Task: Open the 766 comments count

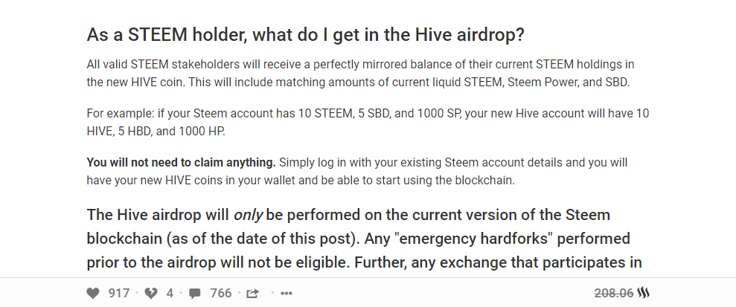Action: [221, 293]
